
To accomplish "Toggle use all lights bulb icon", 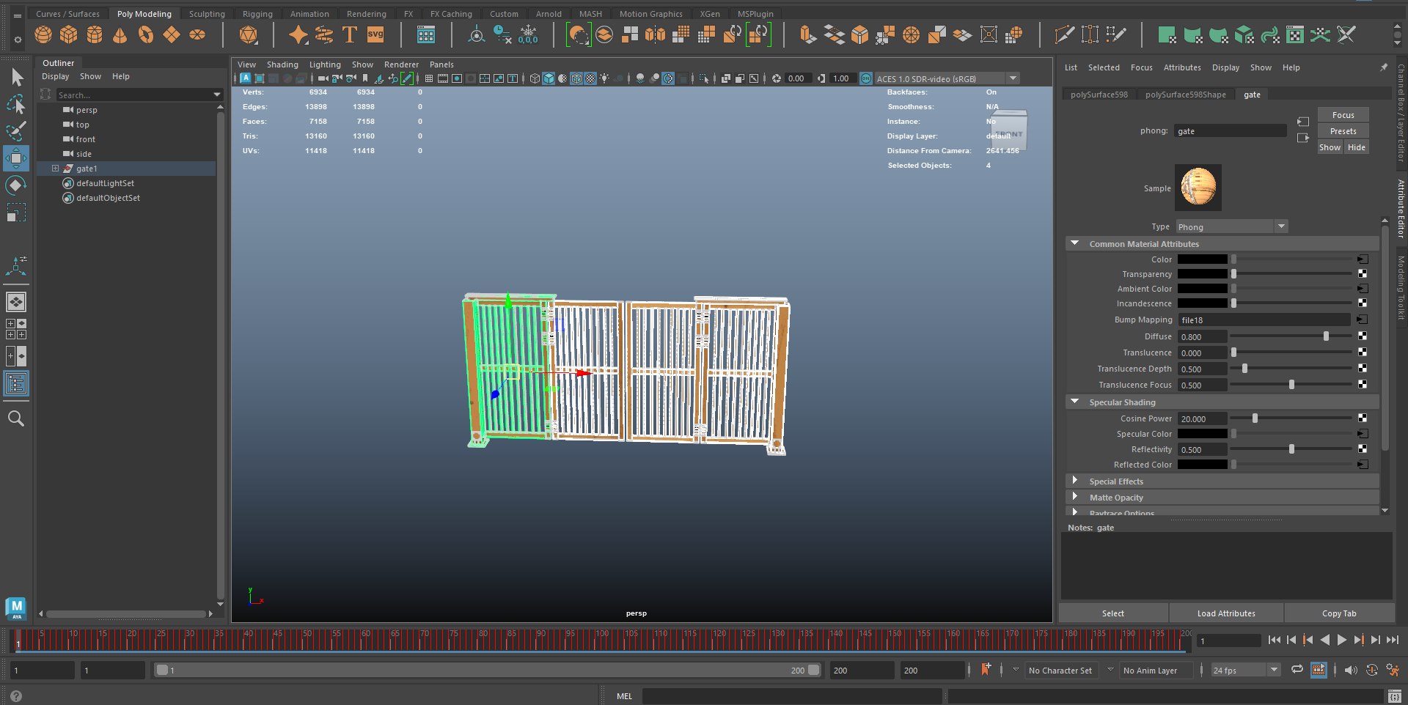I will [604, 78].
